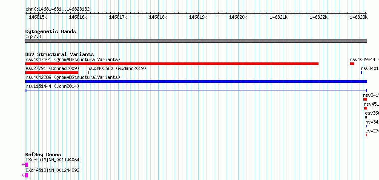Screen dimensions: 379x180
Task: Select the nsv4047501 (gnomADStructuralVariants) label
Action: click(73, 59)
